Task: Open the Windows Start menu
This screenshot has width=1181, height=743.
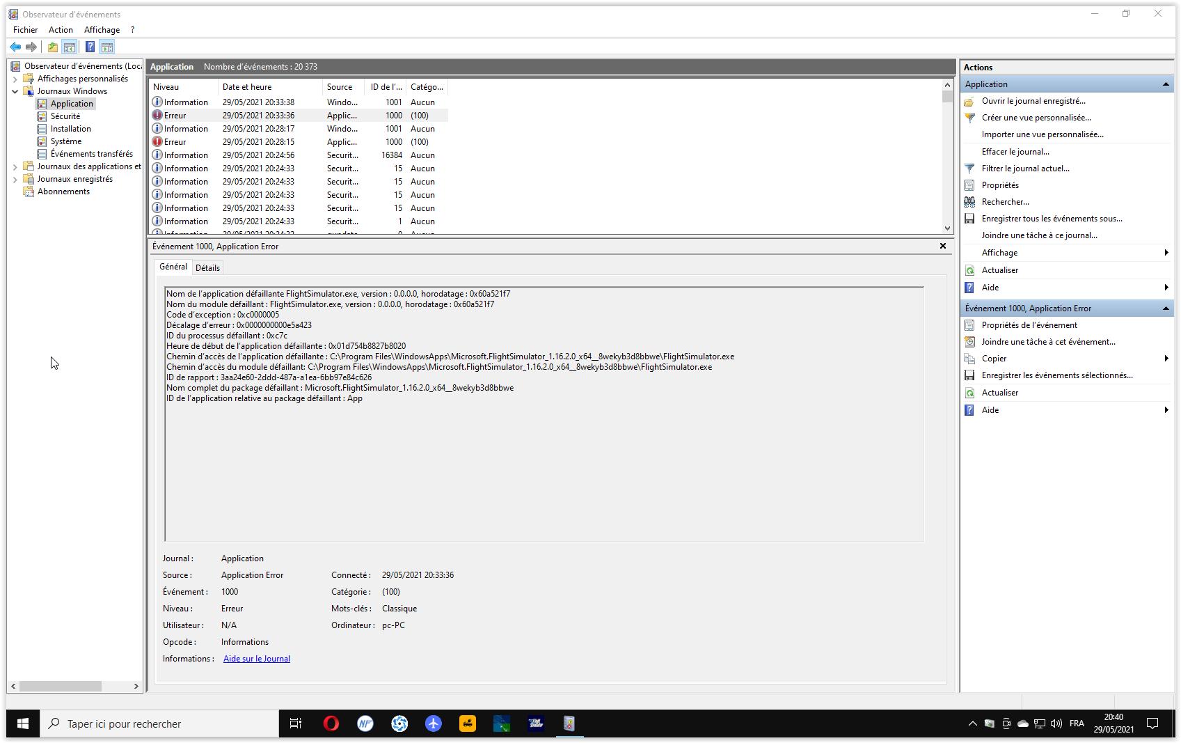Action: 23,724
